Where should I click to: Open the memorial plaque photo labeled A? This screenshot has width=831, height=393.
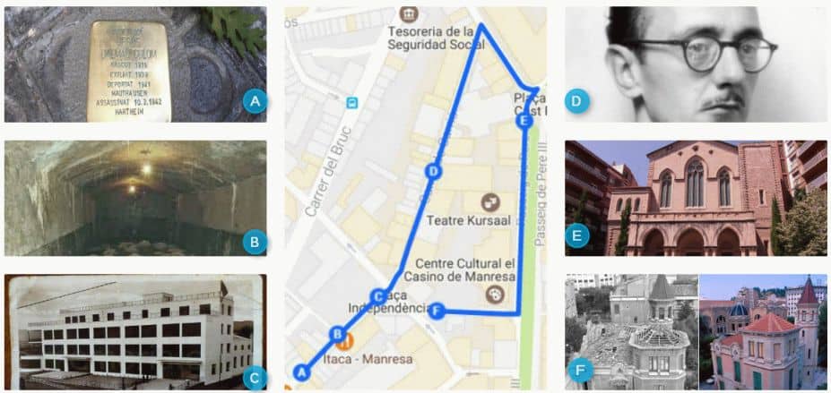pos(135,64)
